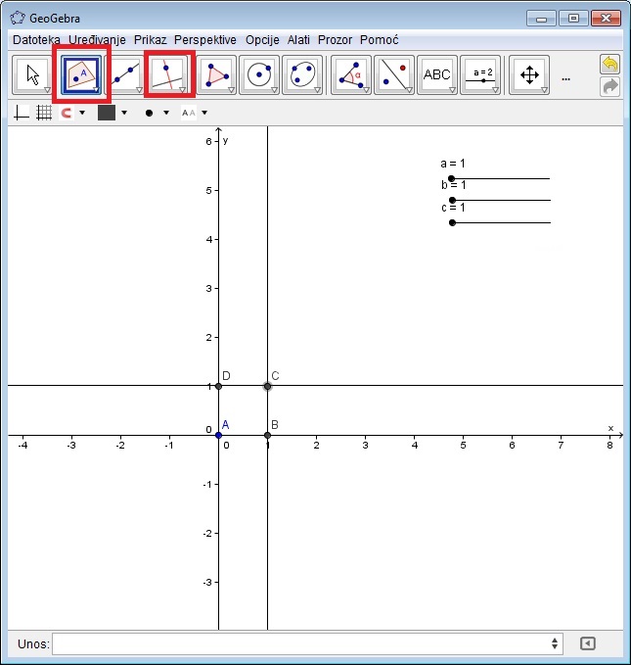Open input history arrows in Unos bar
The image size is (631, 665).
pos(555,643)
